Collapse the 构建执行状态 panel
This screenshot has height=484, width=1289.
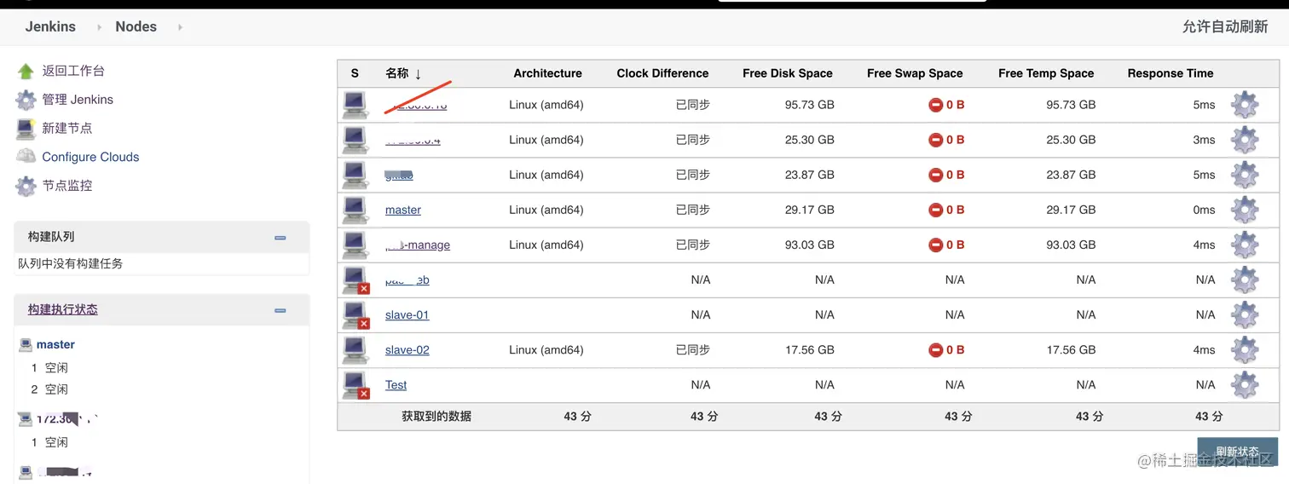(280, 311)
